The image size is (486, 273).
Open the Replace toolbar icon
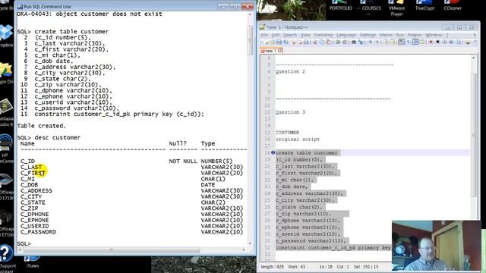tap(361, 42)
